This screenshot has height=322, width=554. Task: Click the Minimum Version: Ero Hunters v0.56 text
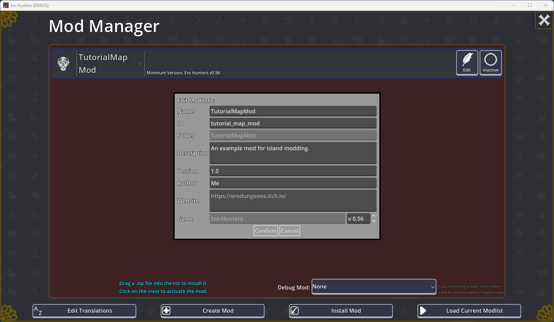[183, 73]
